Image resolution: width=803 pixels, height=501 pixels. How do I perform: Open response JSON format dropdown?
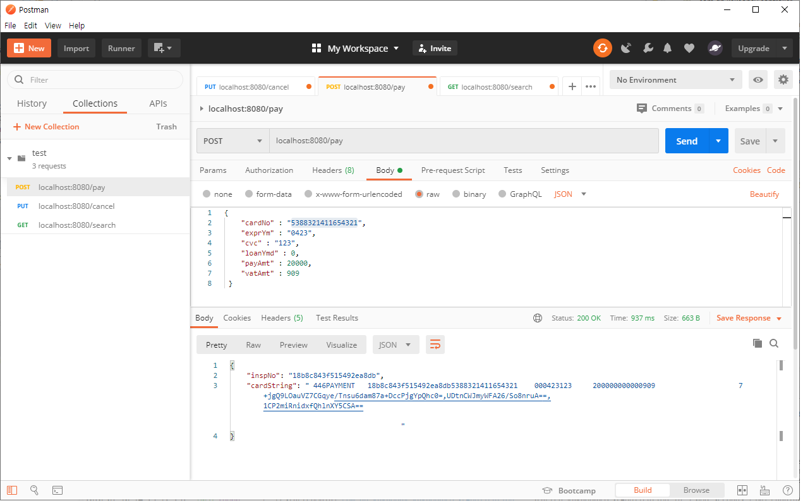pos(396,345)
